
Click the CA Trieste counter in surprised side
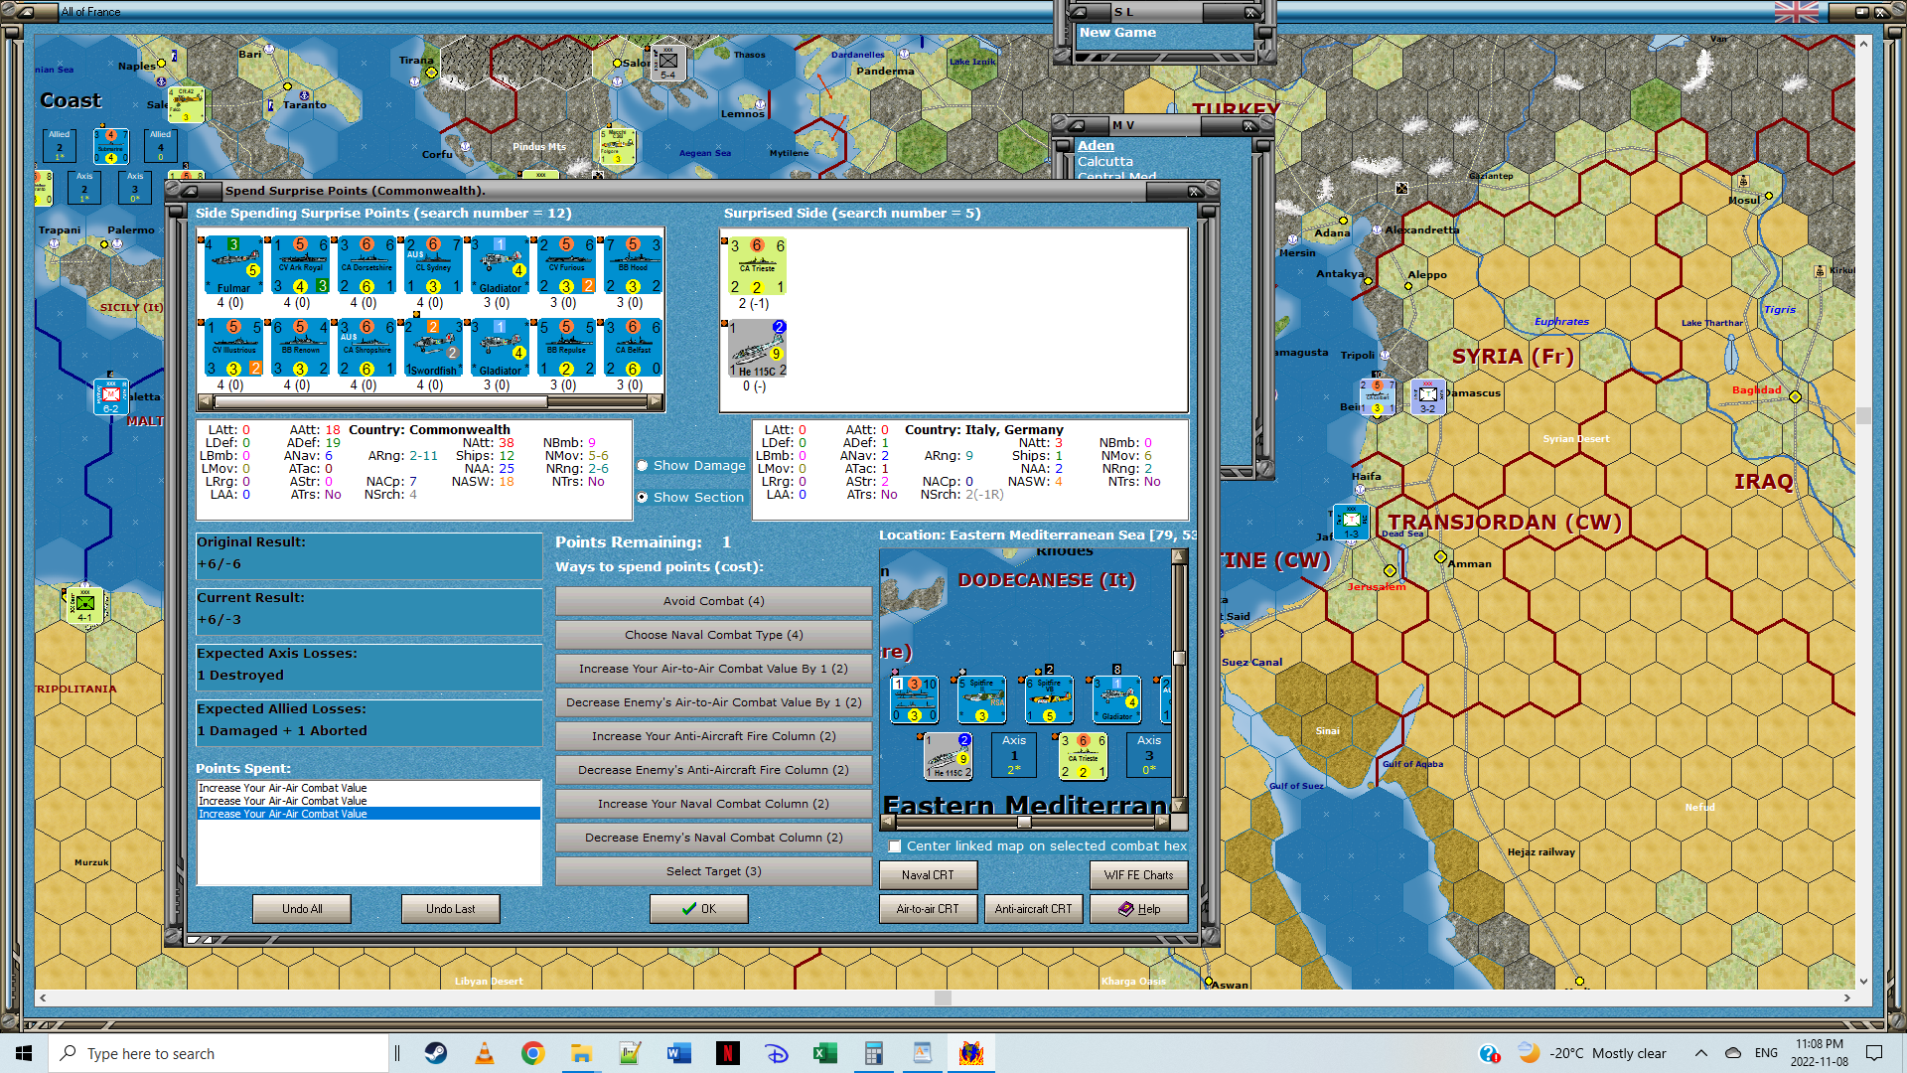point(757,266)
